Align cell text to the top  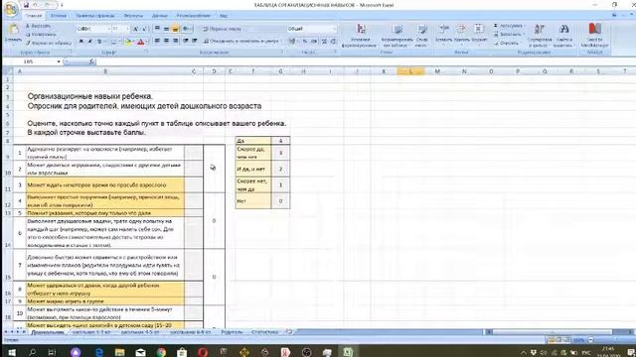[157, 29]
